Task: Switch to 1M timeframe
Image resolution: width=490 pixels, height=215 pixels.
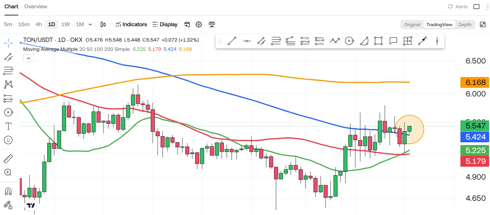Action: pyautogui.click(x=80, y=24)
